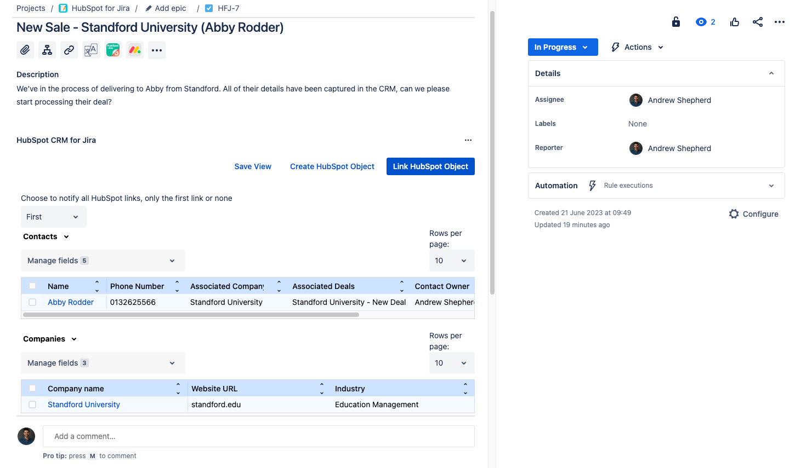Vote with the thumbs-up icon
This screenshot has width=795, height=468.
tap(735, 22)
